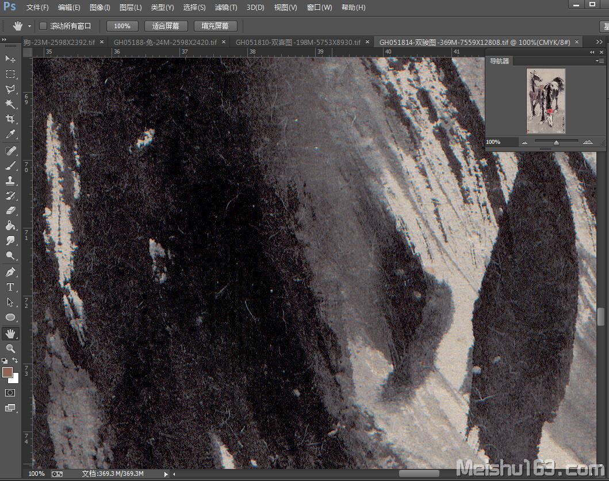
Task: Open the 选择(S) menu
Action: (194, 7)
